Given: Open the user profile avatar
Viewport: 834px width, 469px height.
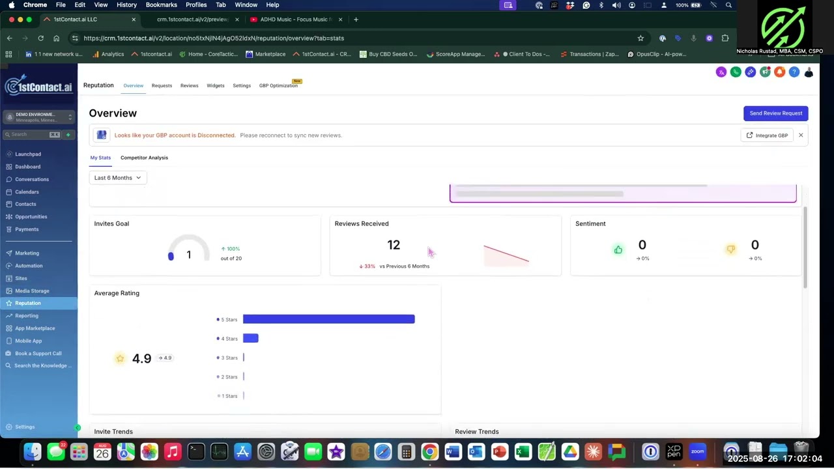Looking at the screenshot, I should [809, 72].
